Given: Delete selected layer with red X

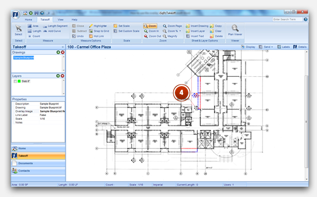Looking at the screenshot, I should coord(62,76).
